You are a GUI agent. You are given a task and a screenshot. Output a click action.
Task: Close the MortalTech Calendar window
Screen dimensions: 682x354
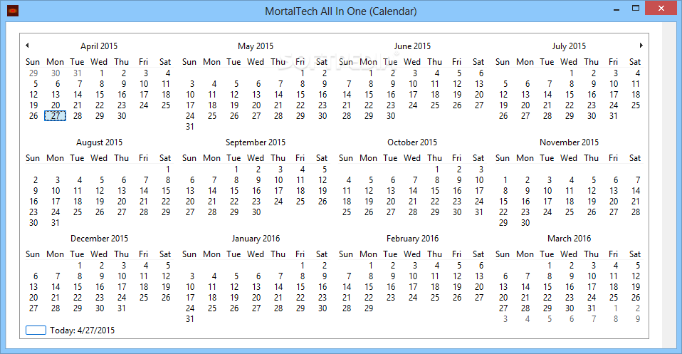click(x=661, y=9)
